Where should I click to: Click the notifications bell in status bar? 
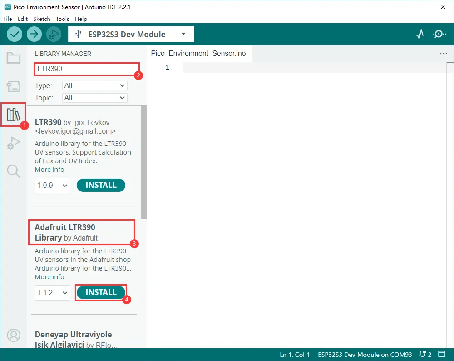423,354
